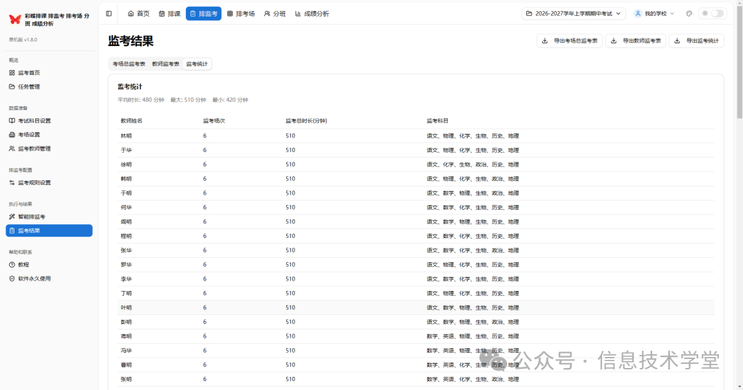The image size is (743, 390).
Task: Click the 监考总时长(分钟) column header
Action: [x=306, y=121]
